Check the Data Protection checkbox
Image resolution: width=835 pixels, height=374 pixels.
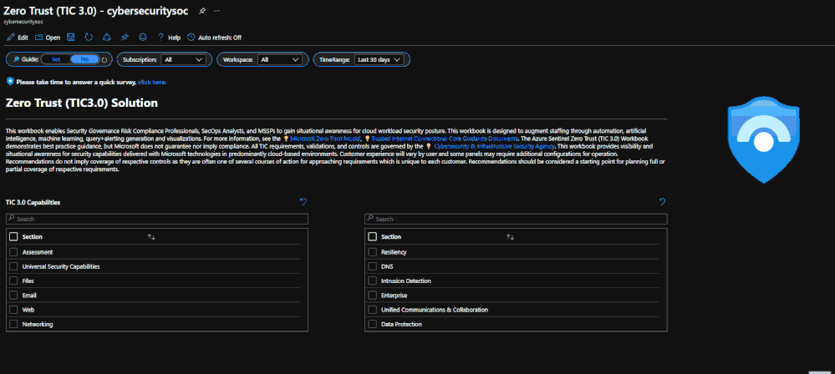click(373, 324)
